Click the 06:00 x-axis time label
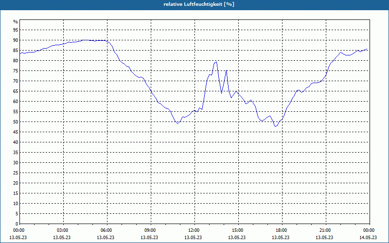The image size is (389, 243). click(106, 230)
